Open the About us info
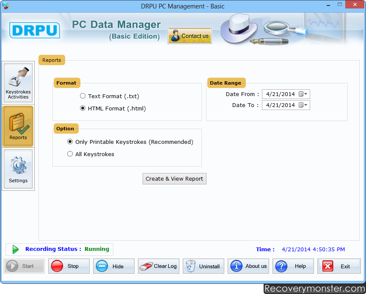Screen dimensions: 366x294 [248, 266]
